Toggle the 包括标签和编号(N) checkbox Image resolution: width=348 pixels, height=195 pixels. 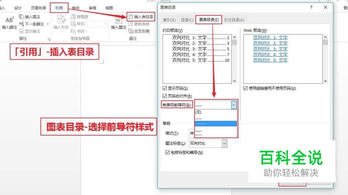167,152
